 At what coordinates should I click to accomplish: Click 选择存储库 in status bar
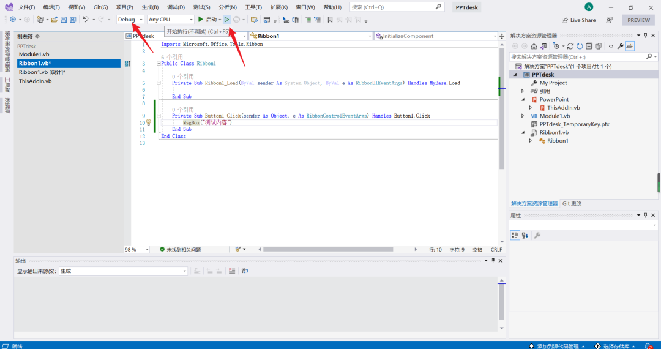tap(615, 346)
